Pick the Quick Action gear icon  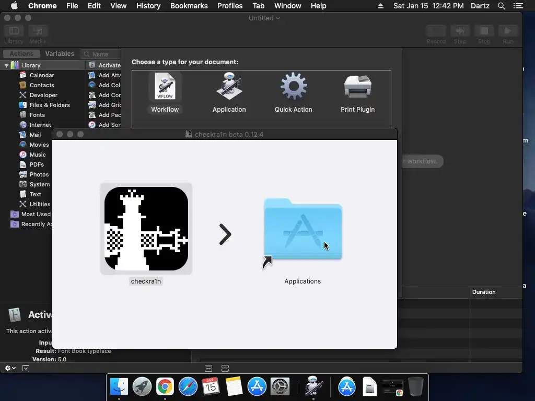[294, 87]
